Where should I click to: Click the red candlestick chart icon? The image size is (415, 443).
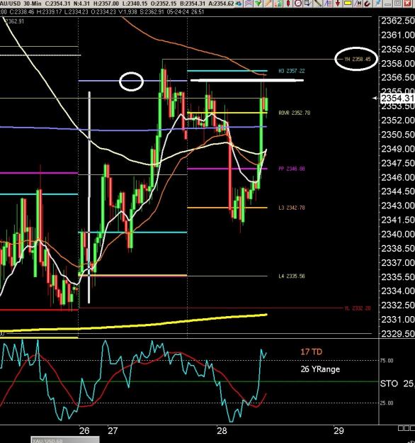click(x=288, y=3)
